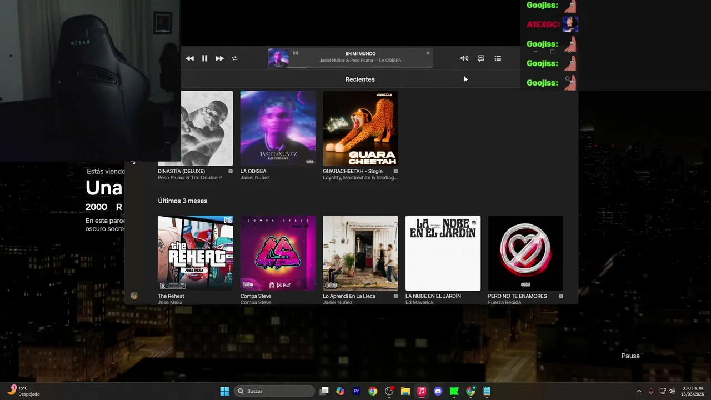
Task: Click Pausa label in background video window
Action: pos(630,356)
